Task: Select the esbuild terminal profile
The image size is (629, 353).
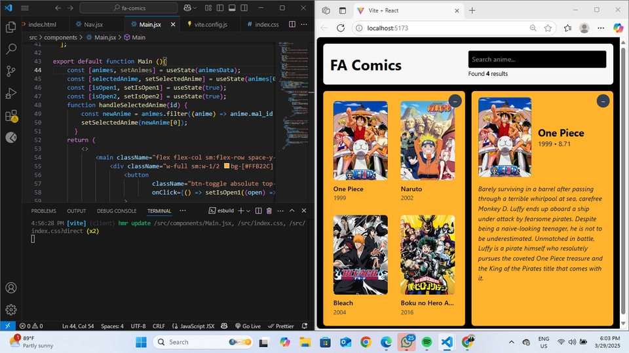Action: click(x=221, y=211)
